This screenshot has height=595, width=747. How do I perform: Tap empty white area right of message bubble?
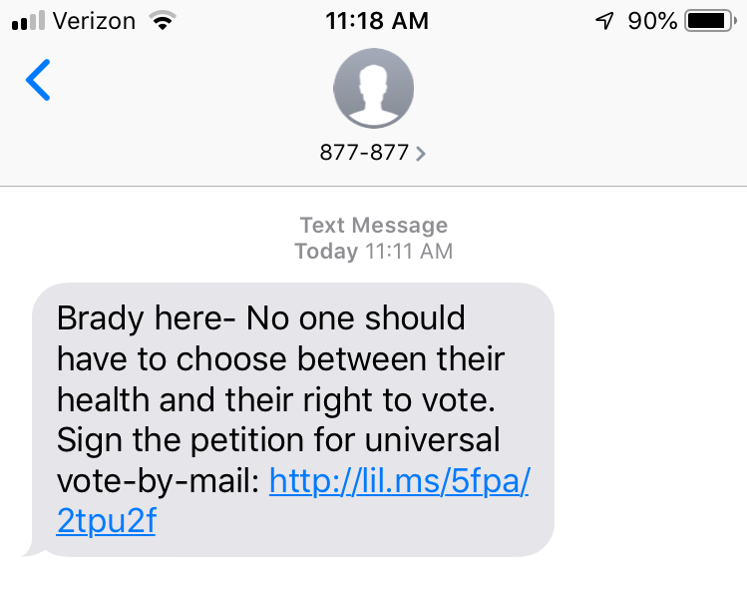648,419
